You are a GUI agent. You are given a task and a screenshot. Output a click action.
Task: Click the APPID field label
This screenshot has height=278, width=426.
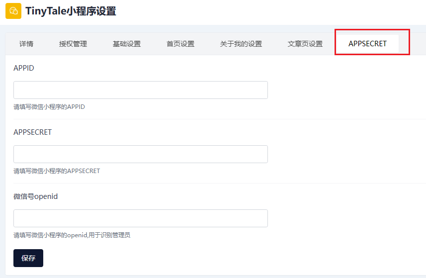tap(24, 68)
